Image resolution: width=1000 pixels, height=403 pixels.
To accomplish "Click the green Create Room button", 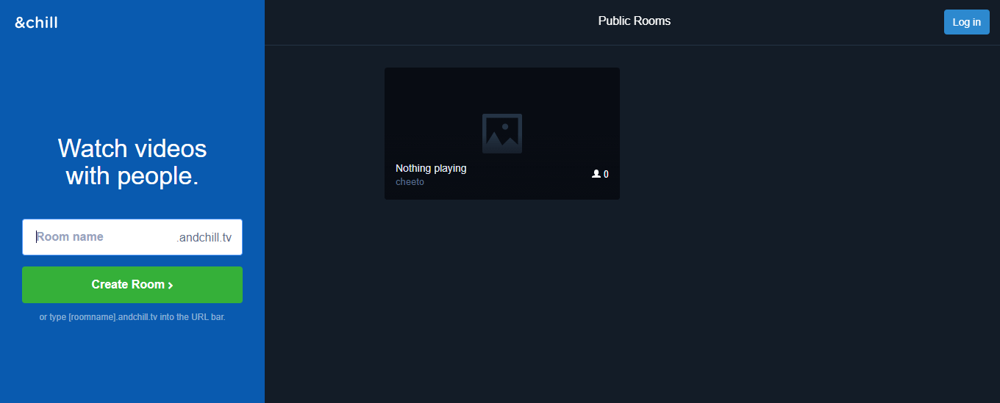I will tap(132, 285).
